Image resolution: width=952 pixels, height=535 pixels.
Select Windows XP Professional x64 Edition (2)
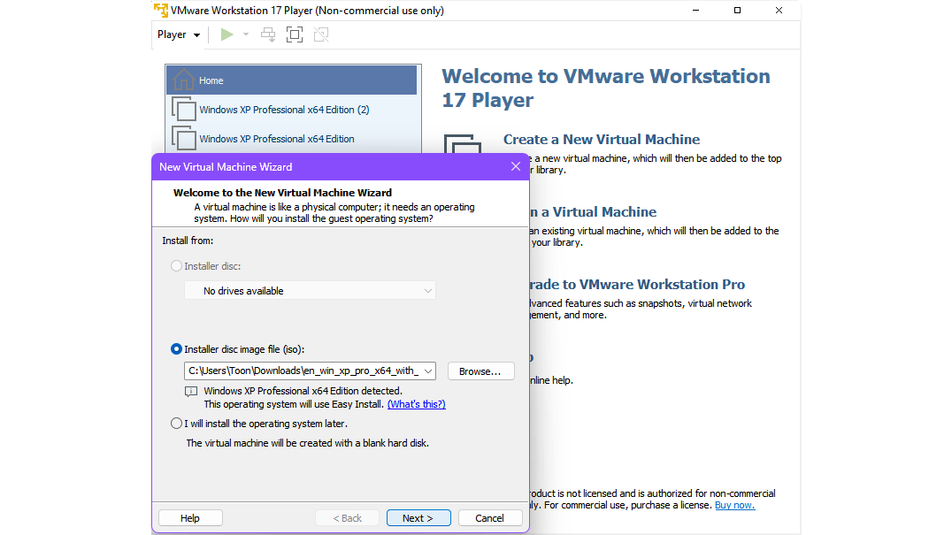click(x=291, y=110)
